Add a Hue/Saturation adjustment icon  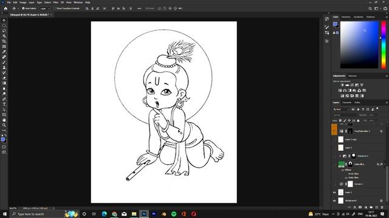(x=340, y=90)
